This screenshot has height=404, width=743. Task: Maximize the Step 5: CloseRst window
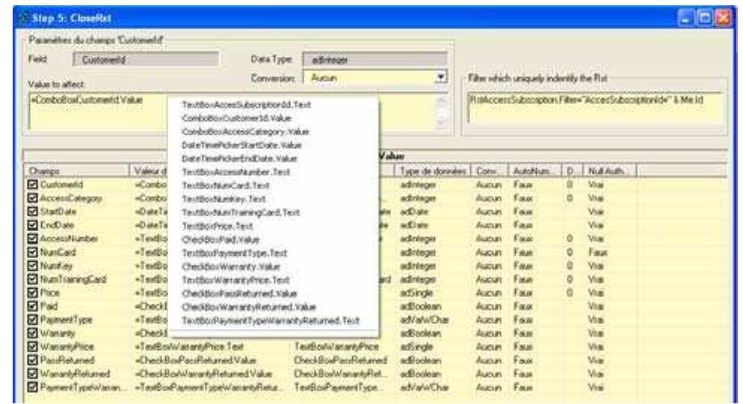[x=705, y=18]
